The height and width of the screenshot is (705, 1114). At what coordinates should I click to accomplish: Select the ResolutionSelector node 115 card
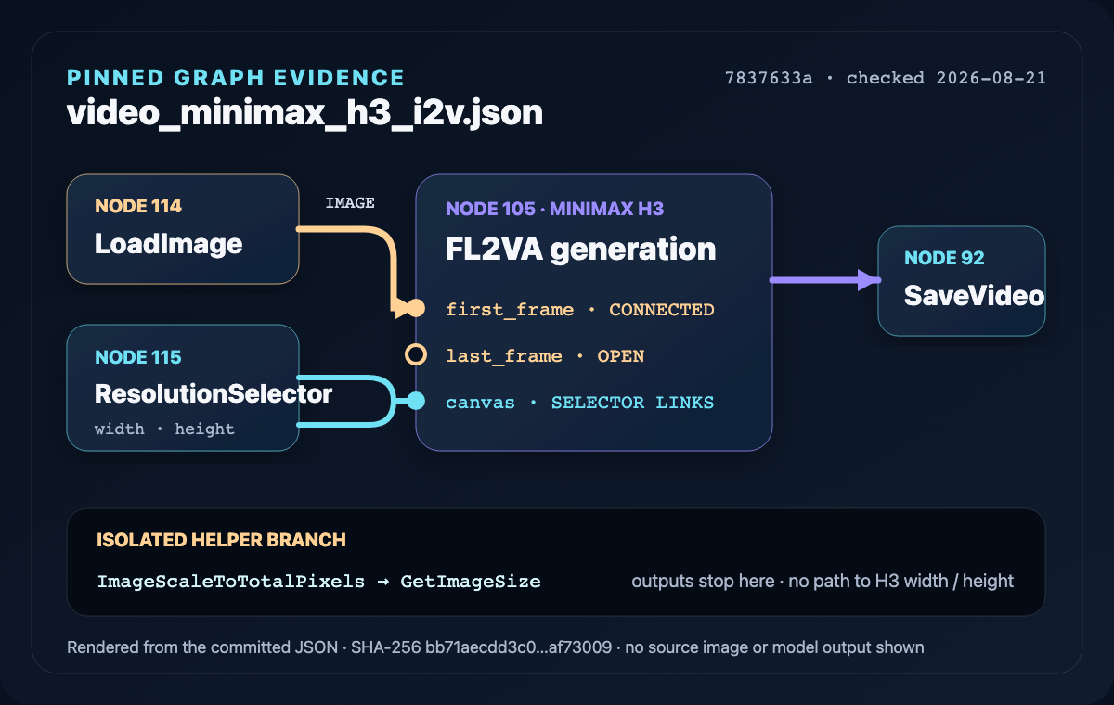click(183, 388)
